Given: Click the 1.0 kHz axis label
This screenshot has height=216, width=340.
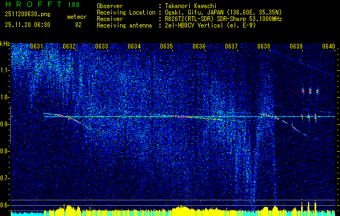Looking at the screenshot, I should pos(4,98).
